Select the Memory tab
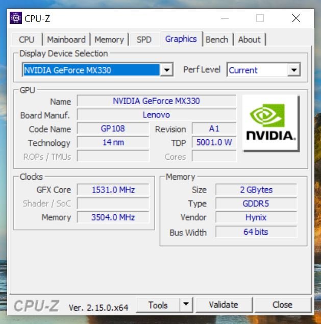 tap(109, 39)
